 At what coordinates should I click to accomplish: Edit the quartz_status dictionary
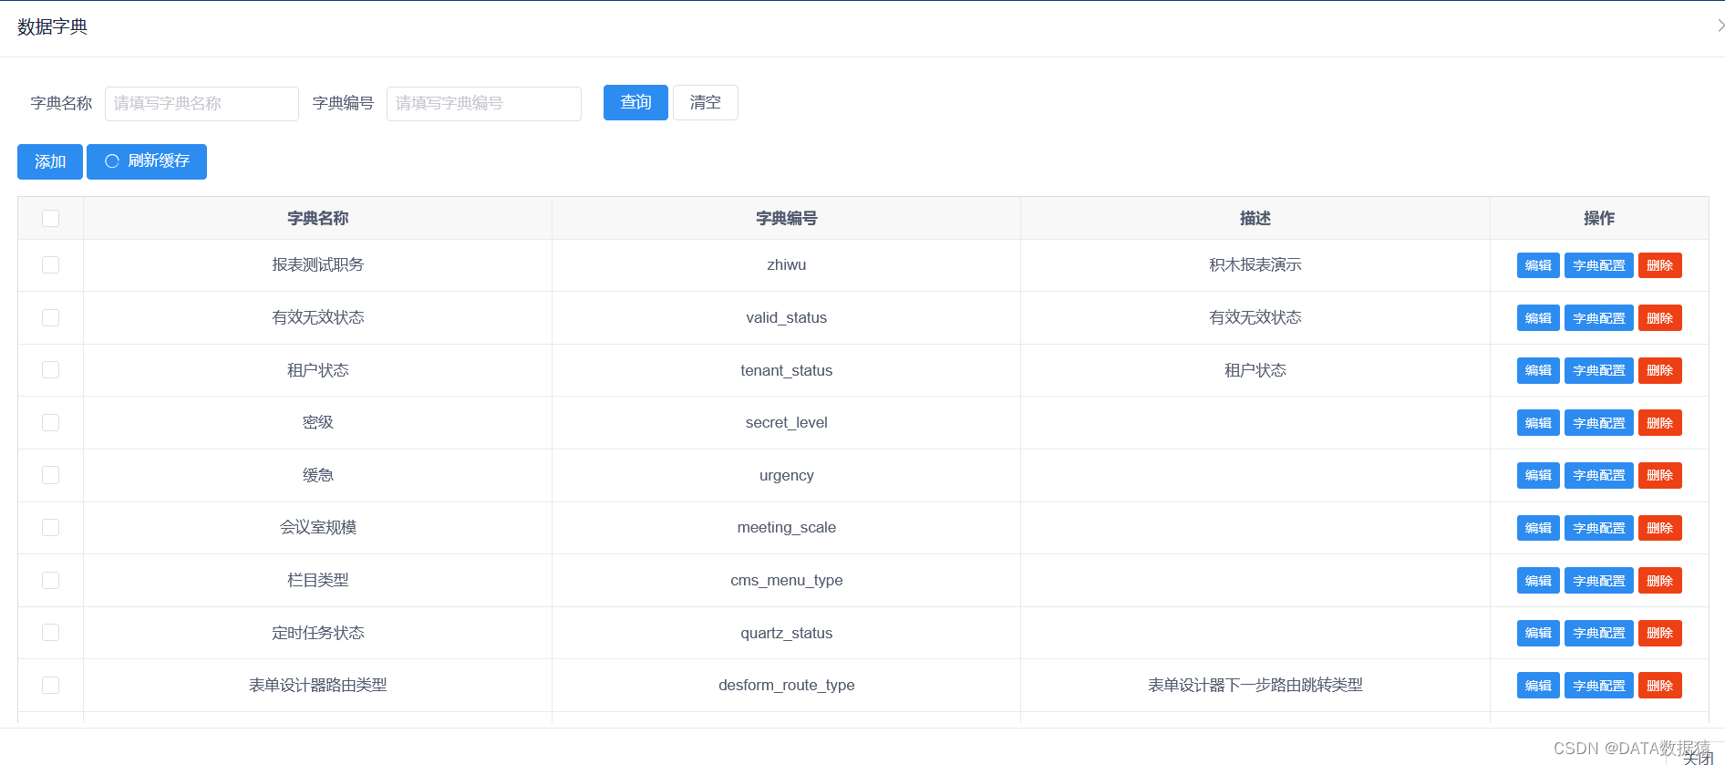tap(1538, 633)
